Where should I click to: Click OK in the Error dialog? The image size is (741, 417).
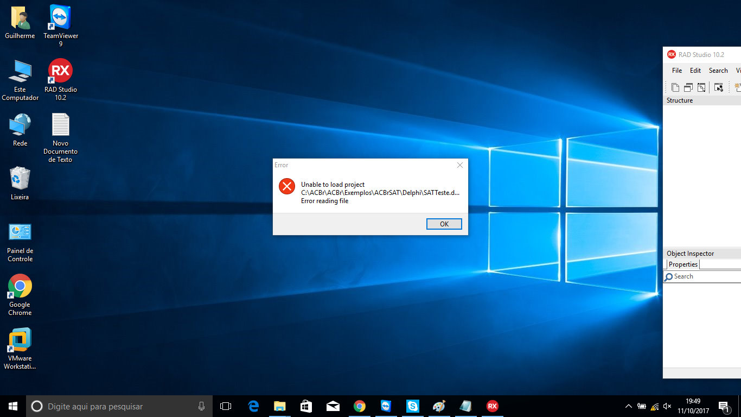click(444, 224)
